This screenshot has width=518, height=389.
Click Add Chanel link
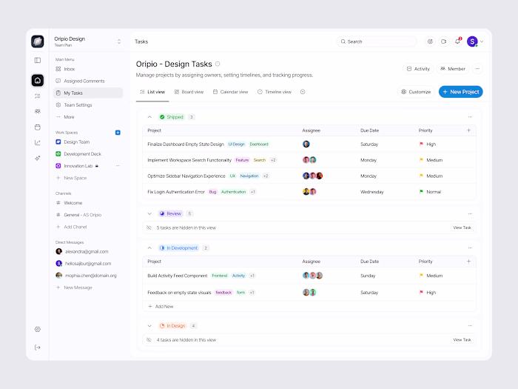click(x=71, y=227)
